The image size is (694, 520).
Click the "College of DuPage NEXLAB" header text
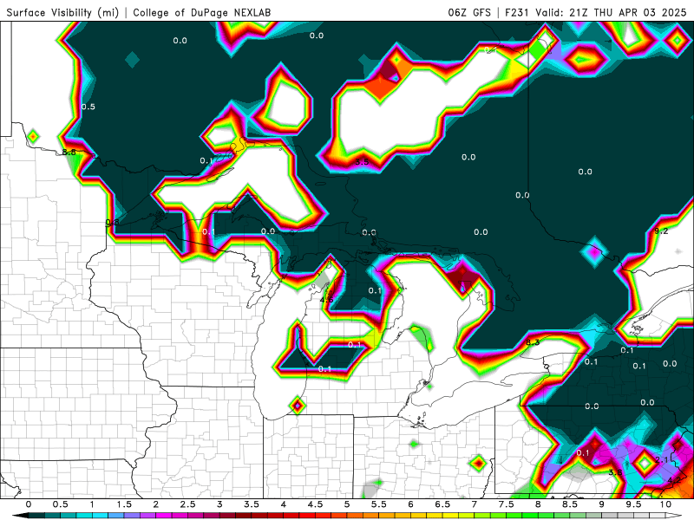[x=202, y=12]
